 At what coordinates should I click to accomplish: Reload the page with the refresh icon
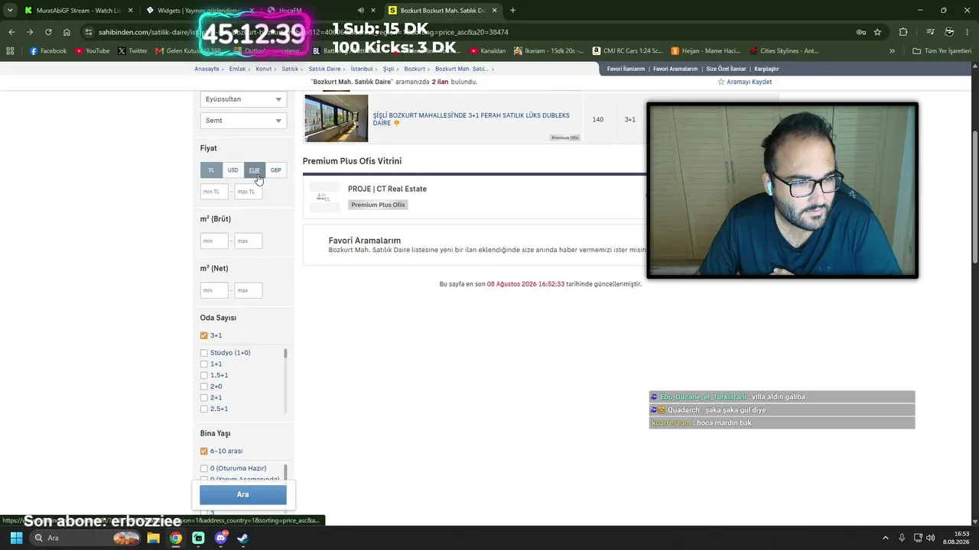tap(48, 32)
